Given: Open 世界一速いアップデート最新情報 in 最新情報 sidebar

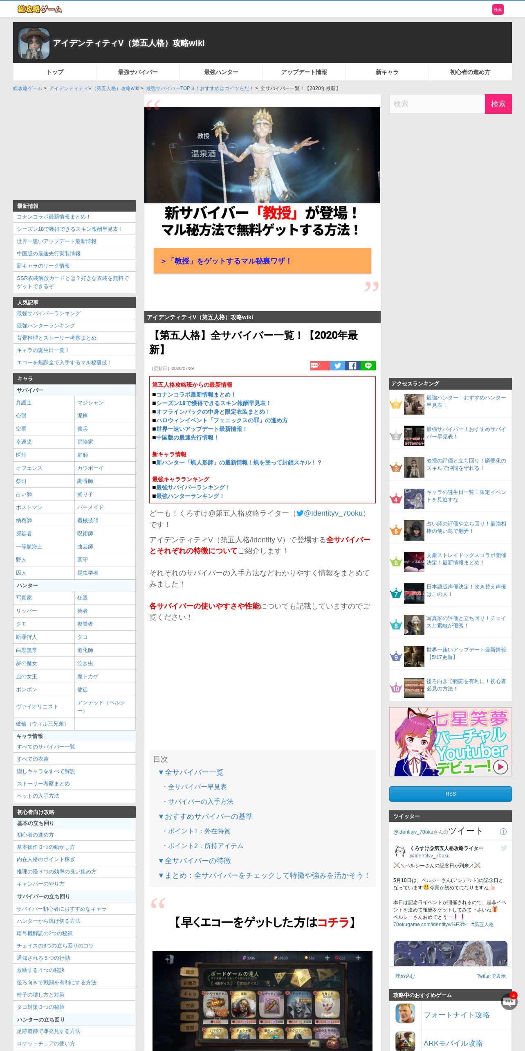Looking at the screenshot, I should [56, 241].
